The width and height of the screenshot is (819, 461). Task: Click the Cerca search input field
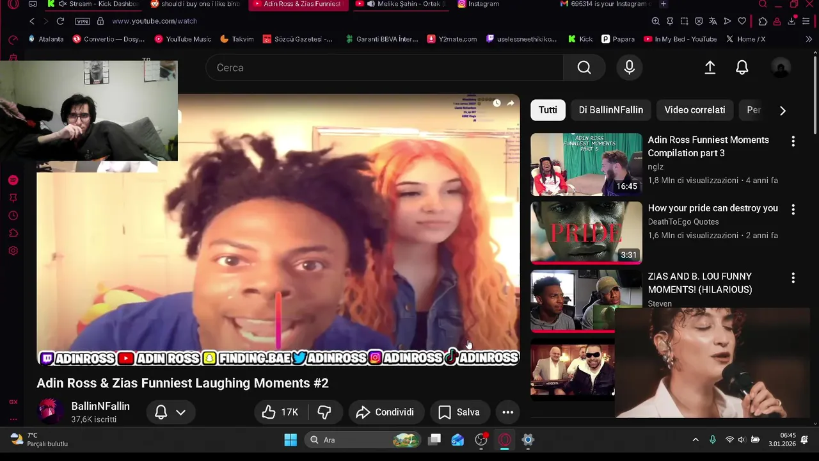pyautogui.click(x=385, y=67)
